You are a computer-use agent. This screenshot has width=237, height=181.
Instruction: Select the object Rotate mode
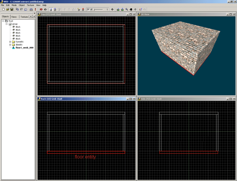pyautogui.click(x=55, y=9)
